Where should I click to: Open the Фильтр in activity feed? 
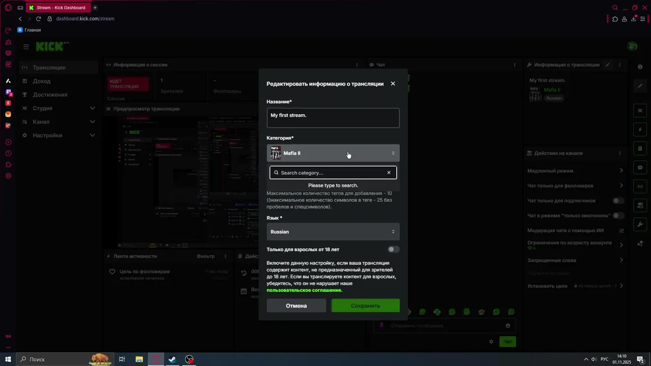205,257
